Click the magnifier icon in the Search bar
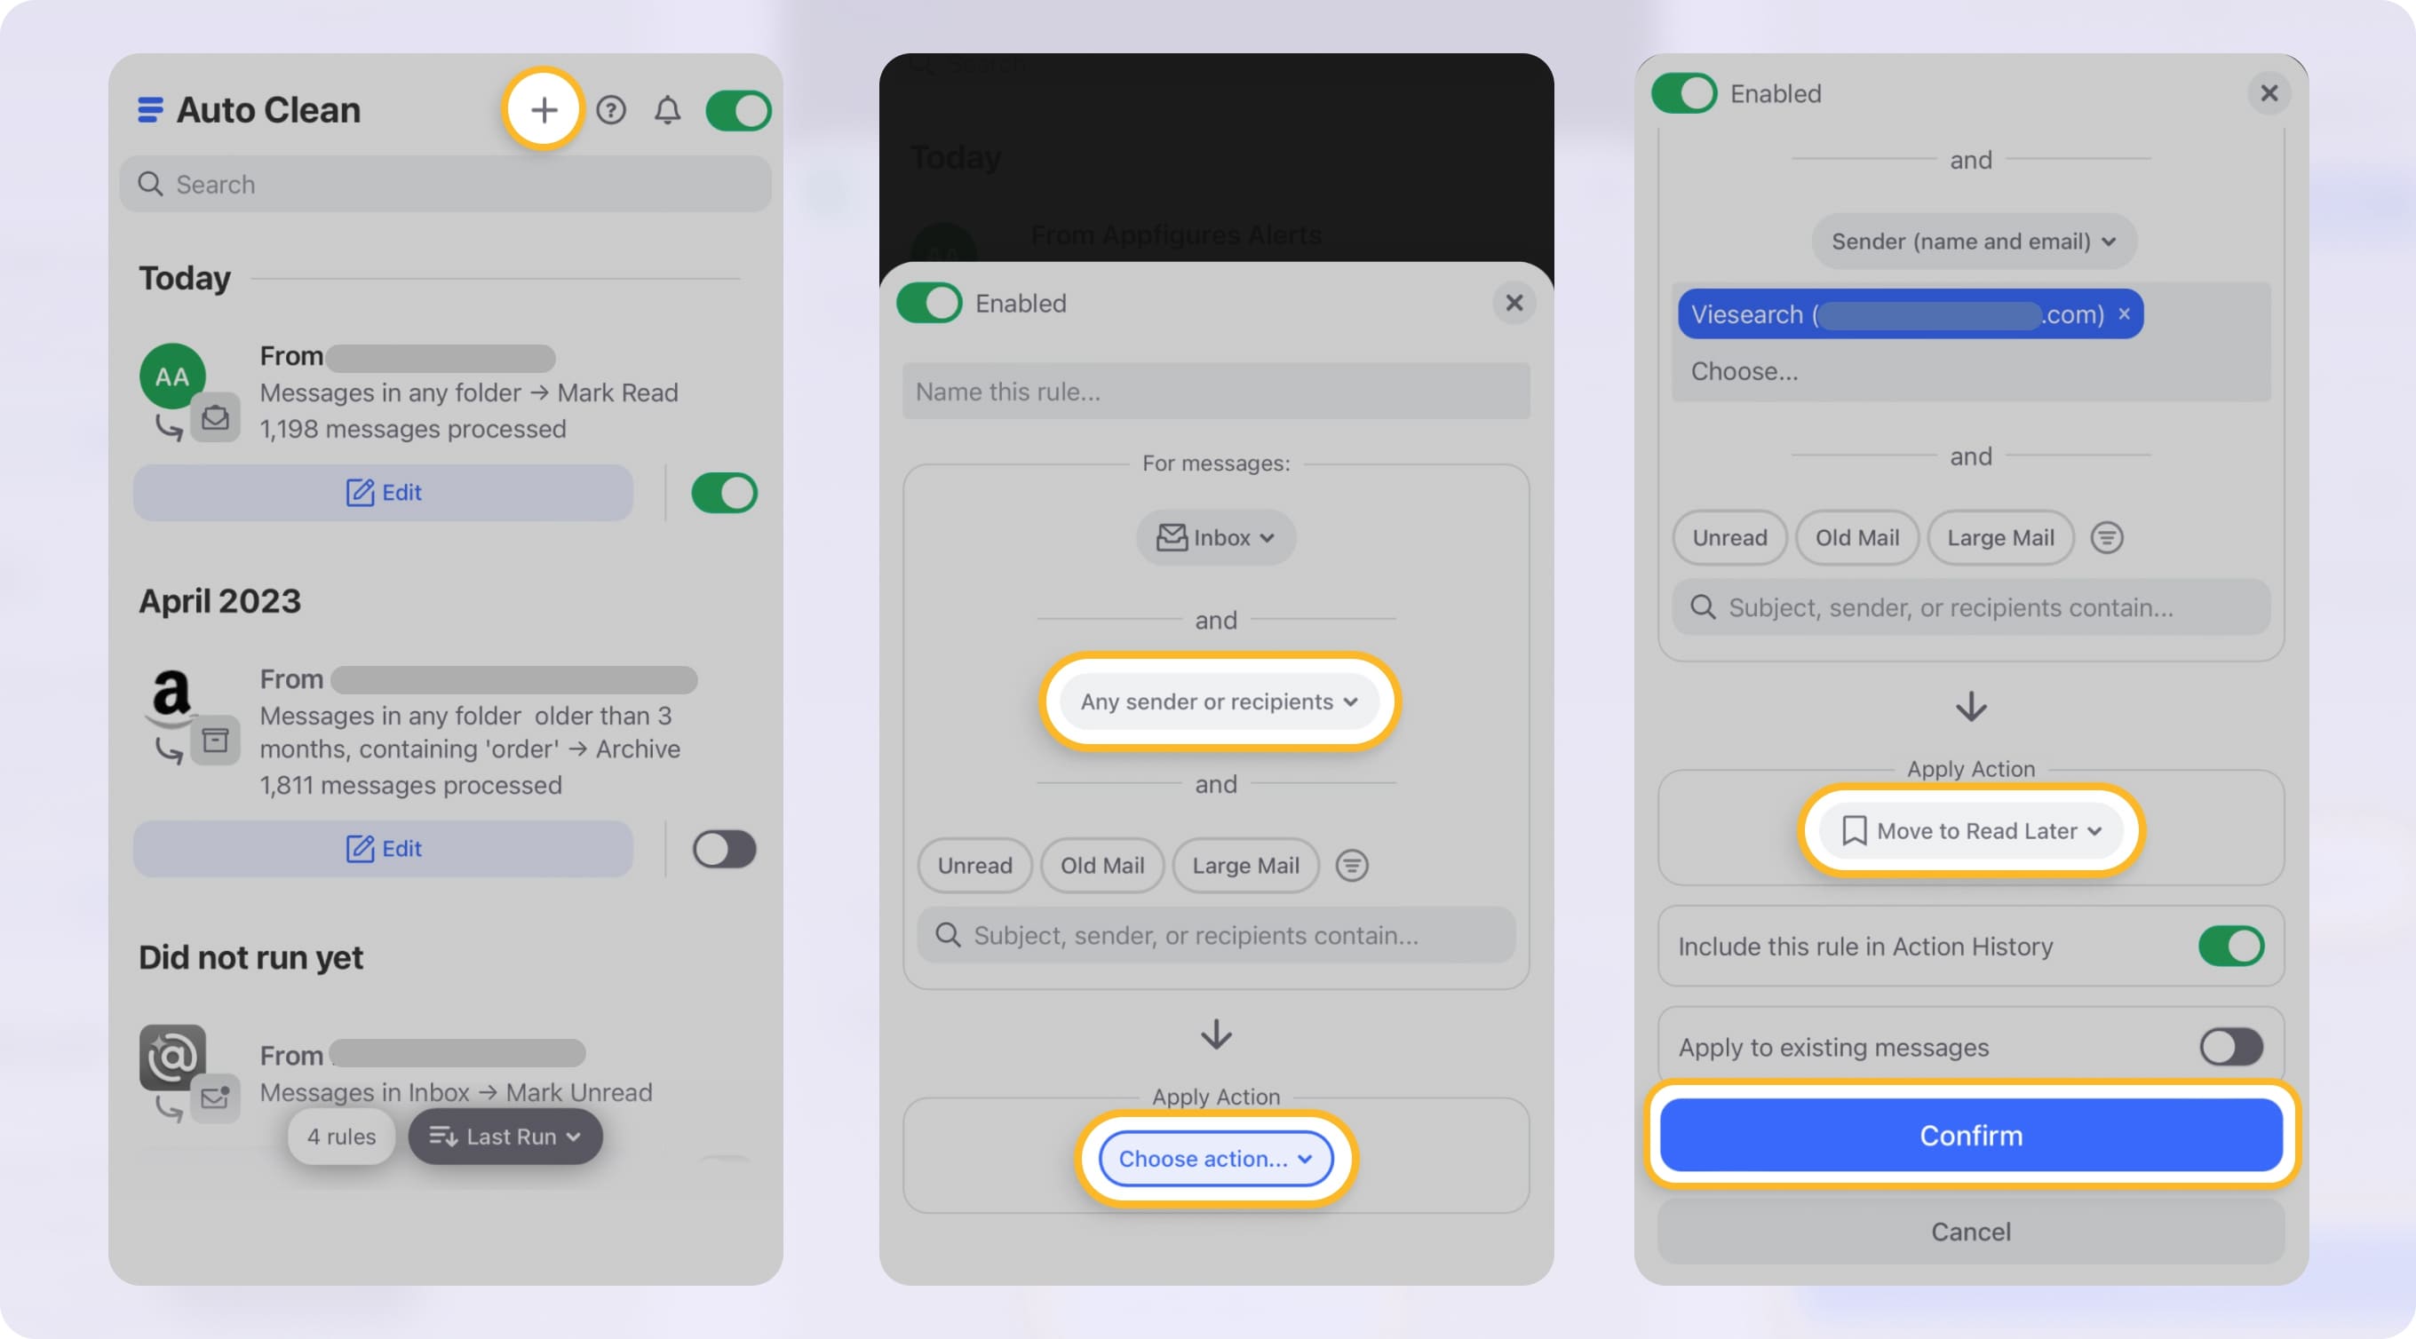This screenshot has height=1339, width=2416. click(152, 184)
